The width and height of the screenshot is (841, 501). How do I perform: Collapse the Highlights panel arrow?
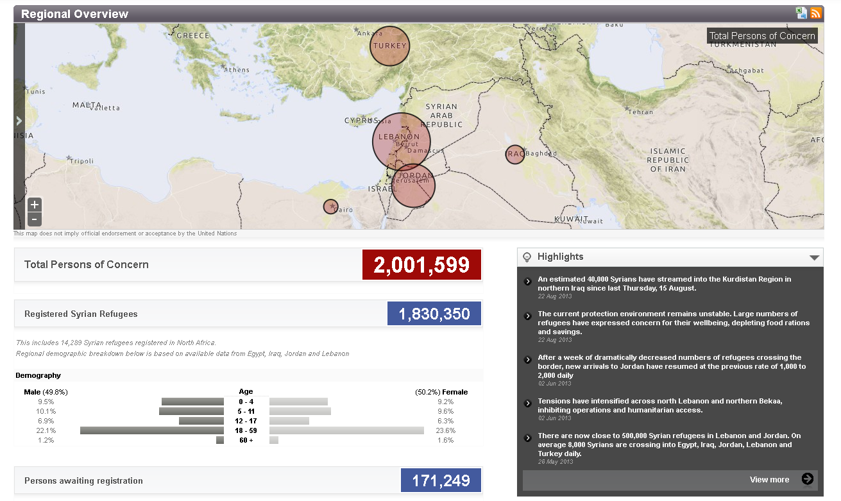[x=814, y=258]
